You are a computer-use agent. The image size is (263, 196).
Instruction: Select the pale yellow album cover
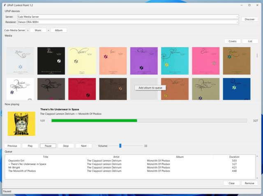[82, 61]
